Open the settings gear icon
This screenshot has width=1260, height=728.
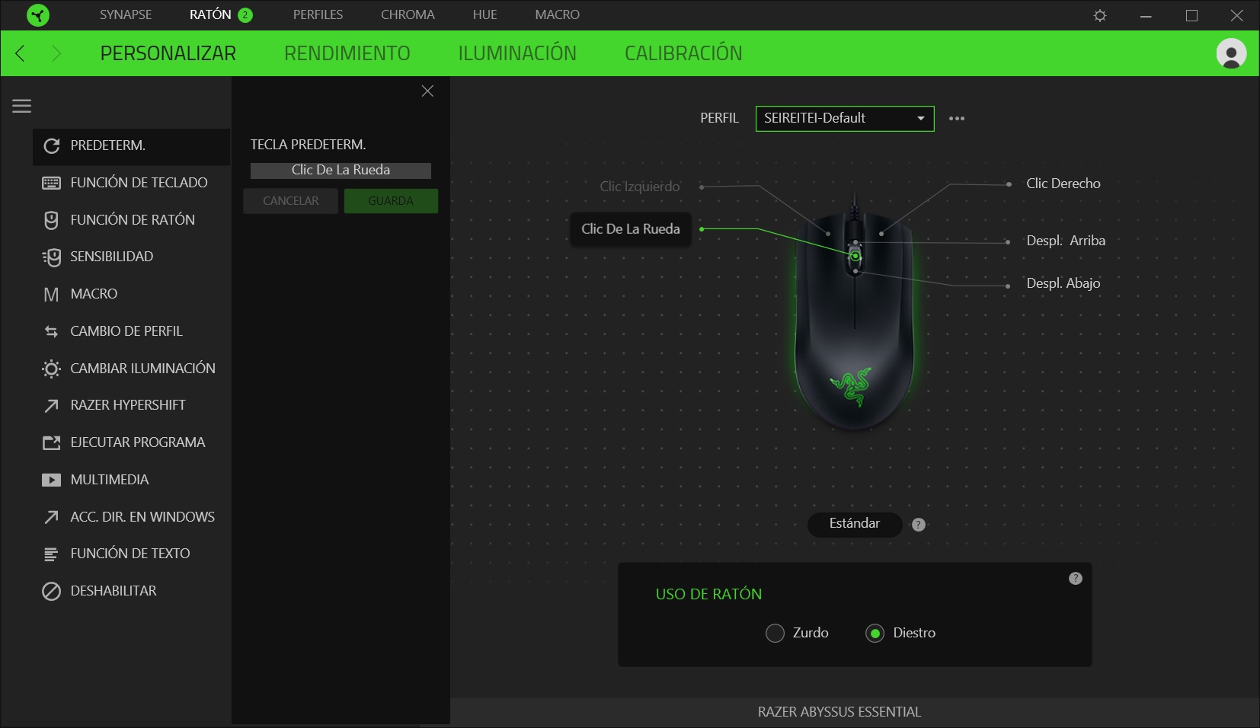1100,15
